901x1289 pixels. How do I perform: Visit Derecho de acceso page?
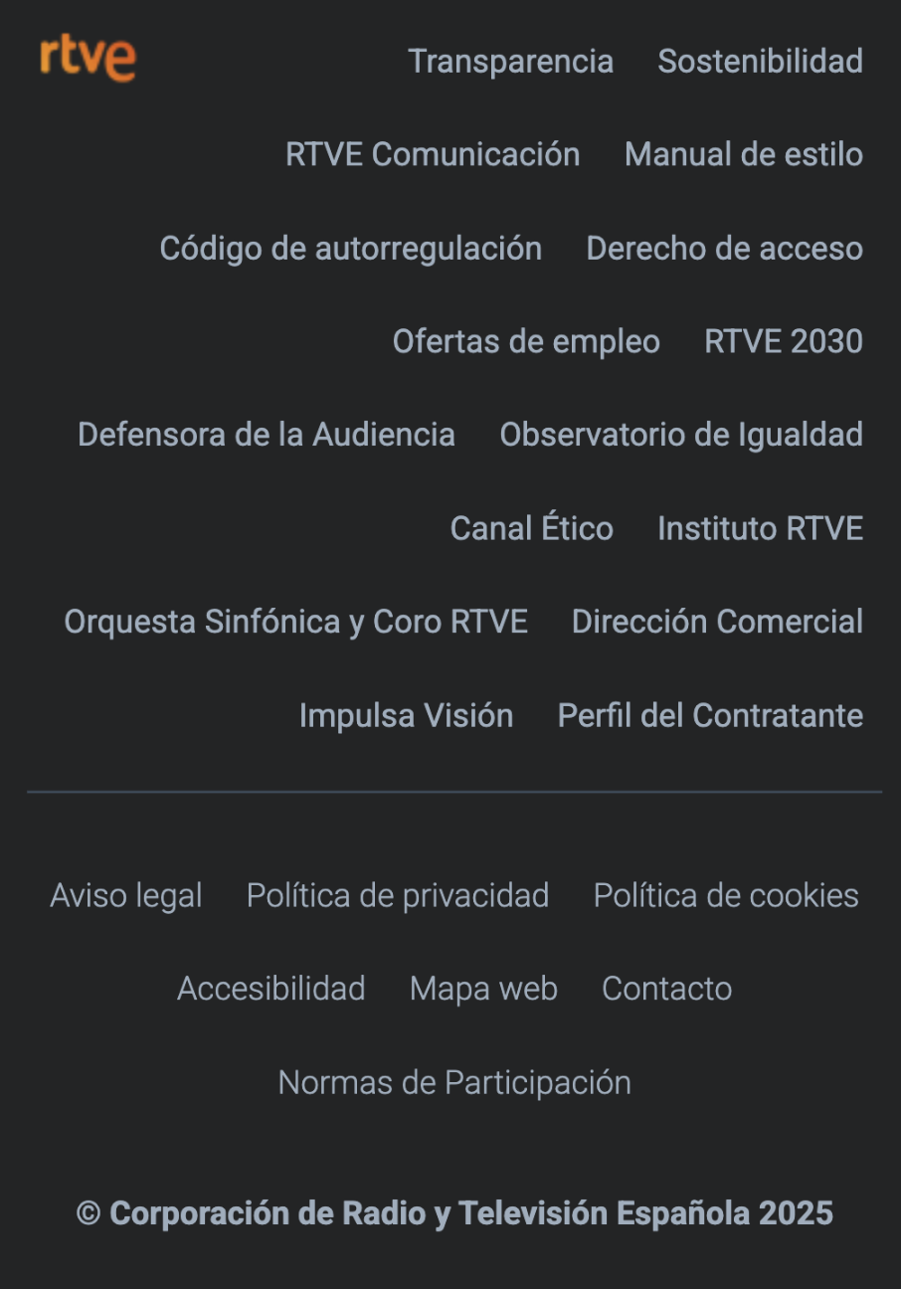[x=724, y=249]
